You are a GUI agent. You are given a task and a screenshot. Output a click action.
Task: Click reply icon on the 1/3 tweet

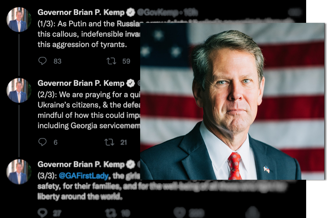42,61
